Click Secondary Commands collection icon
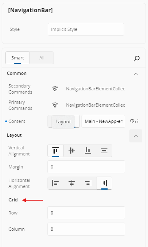 coord(55,89)
